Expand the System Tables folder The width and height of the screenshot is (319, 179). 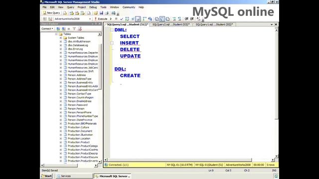click(x=61, y=38)
